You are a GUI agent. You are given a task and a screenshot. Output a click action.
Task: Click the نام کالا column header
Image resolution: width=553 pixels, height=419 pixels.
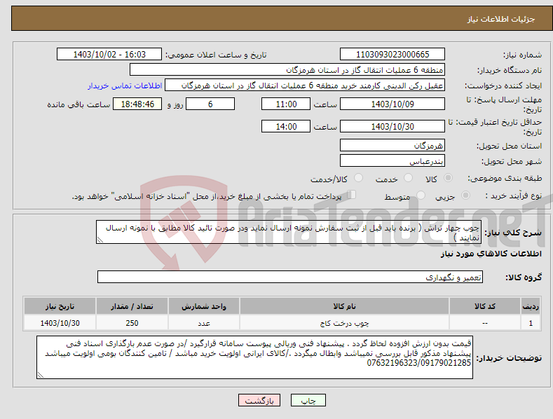pos(344,306)
